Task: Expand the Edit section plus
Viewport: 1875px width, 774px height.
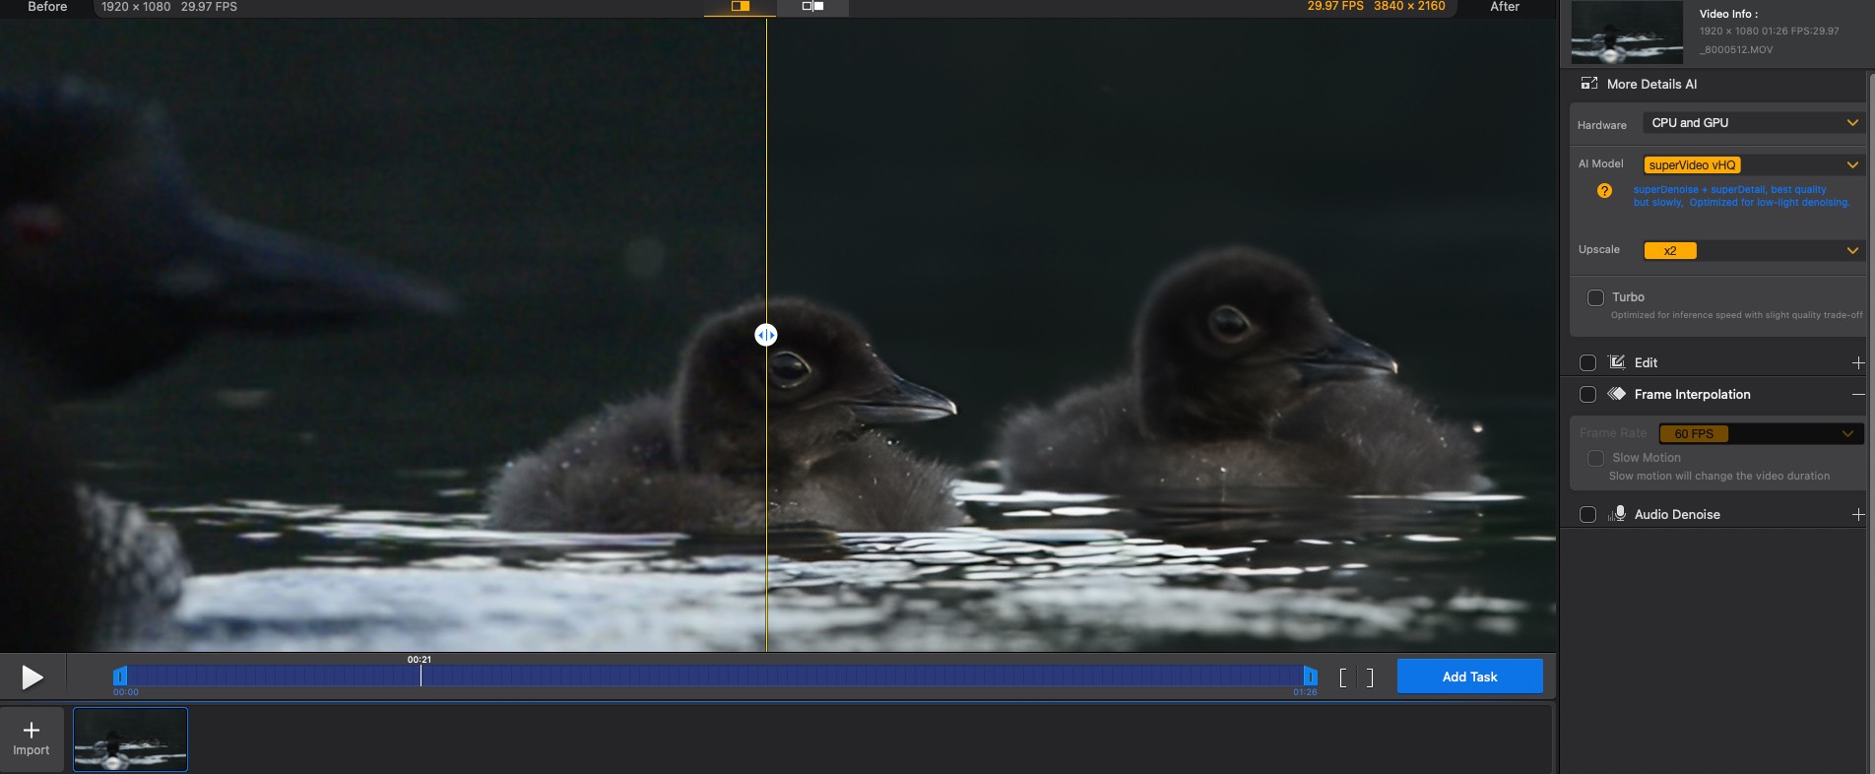Action: click(x=1858, y=363)
